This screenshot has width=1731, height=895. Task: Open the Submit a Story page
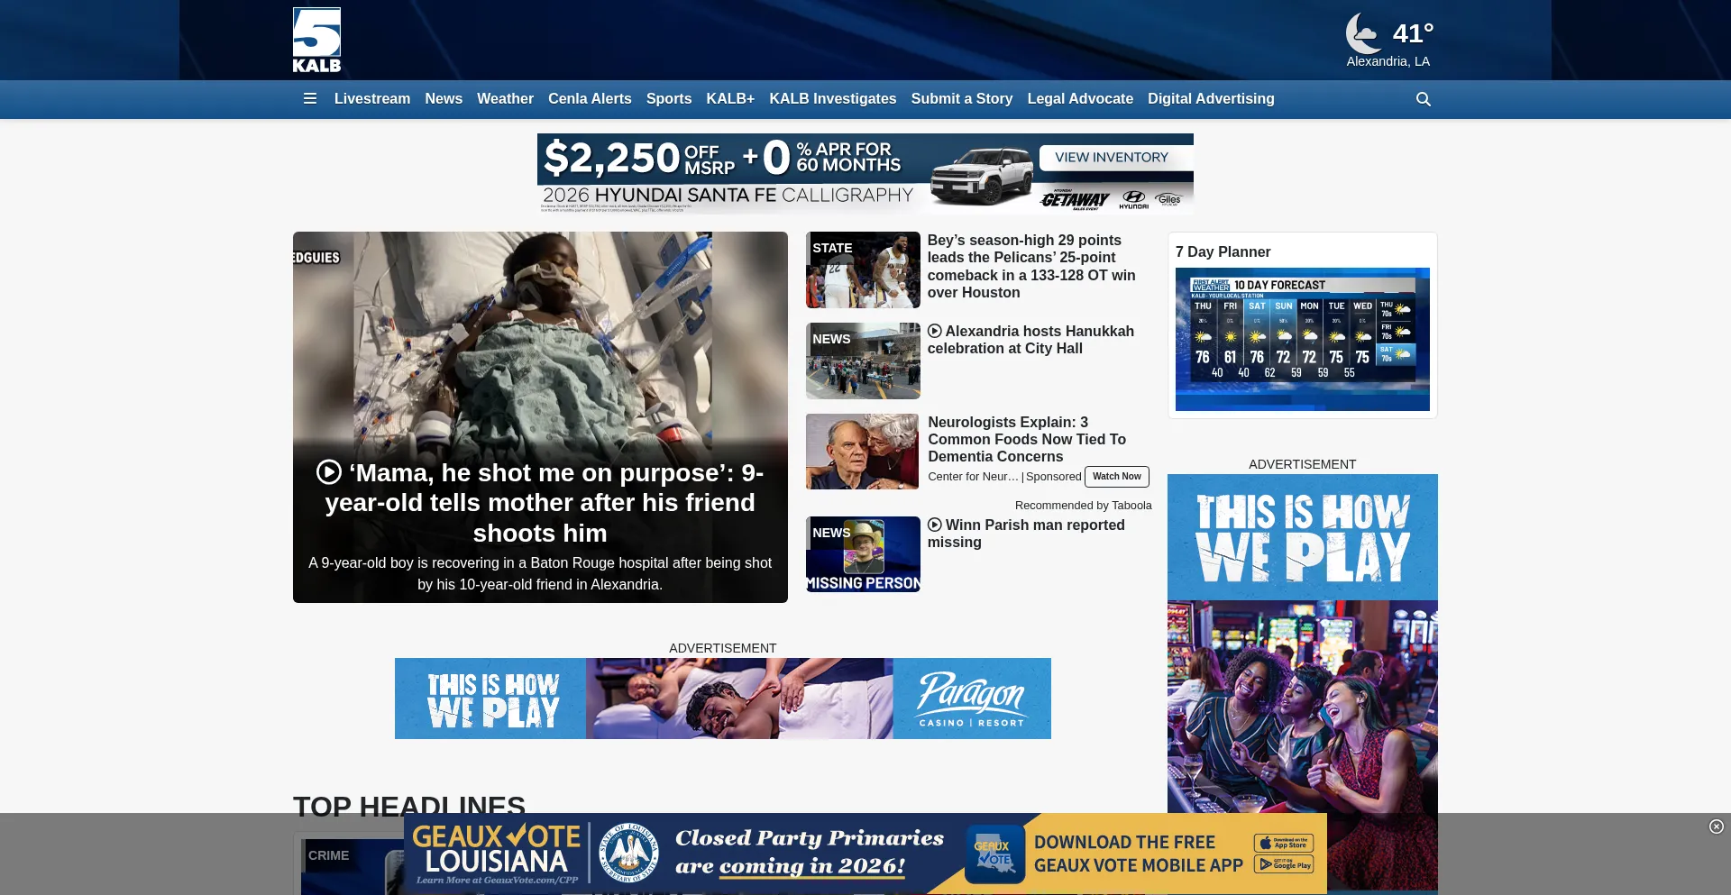click(961, 99)
